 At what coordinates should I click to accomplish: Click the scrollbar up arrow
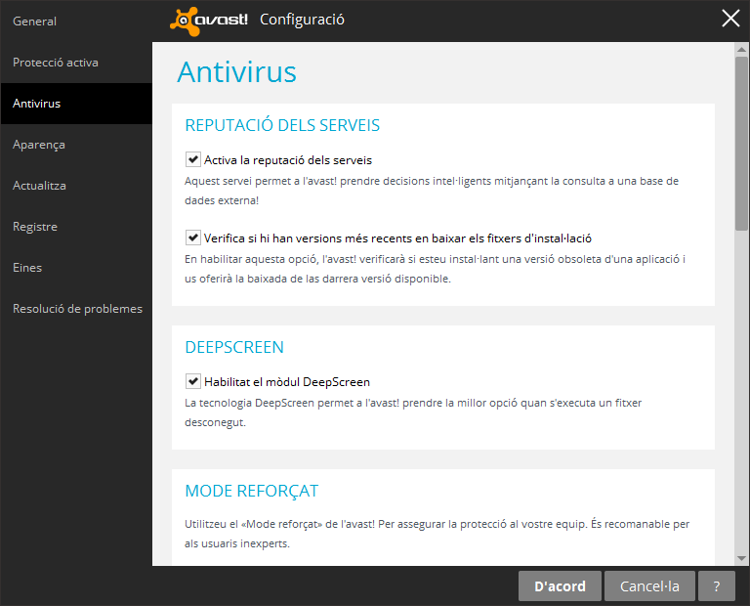point(741,49)
